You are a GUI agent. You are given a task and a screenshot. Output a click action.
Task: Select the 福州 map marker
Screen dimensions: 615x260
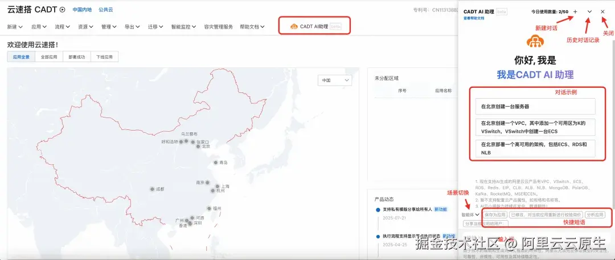coord(209,209)
